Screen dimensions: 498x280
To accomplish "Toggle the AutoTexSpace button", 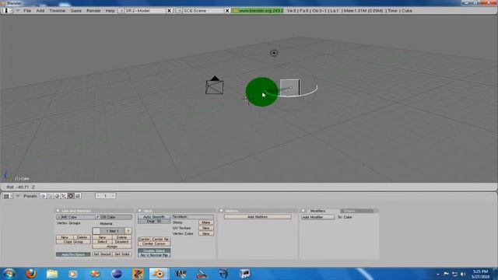I will point(73,254).
